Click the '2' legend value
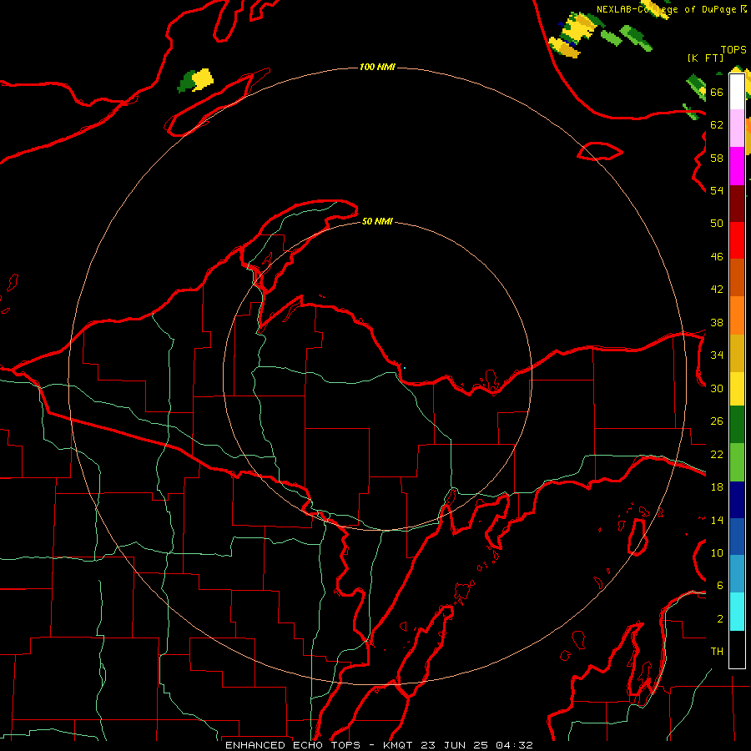 pyautogui.click(x=720, y=619)
